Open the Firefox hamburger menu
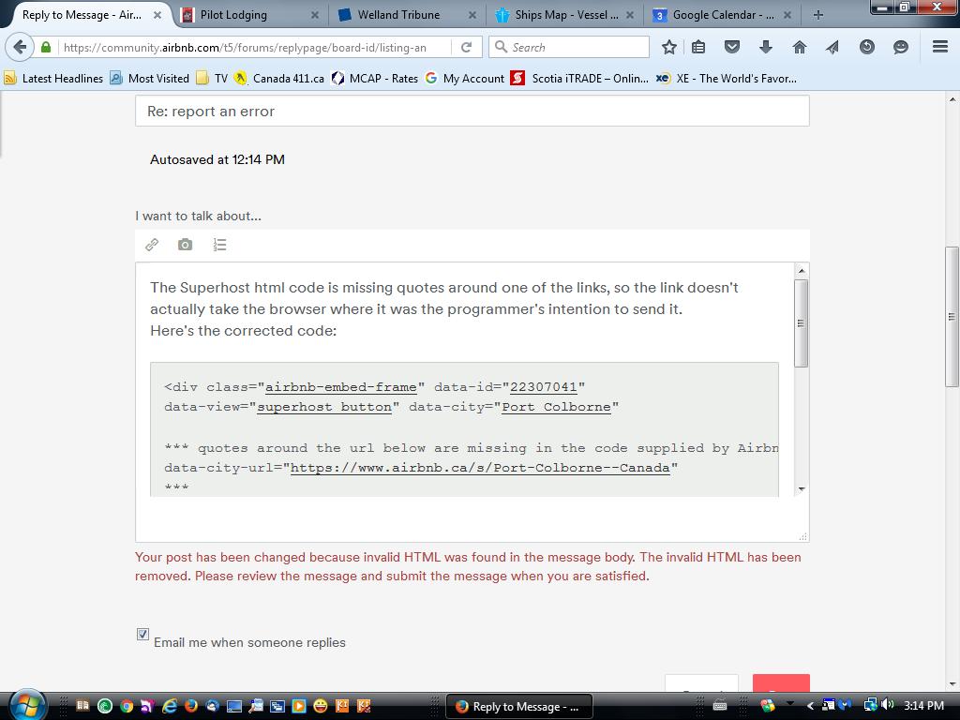Screen dimensions: 960x720 [938, 46]
